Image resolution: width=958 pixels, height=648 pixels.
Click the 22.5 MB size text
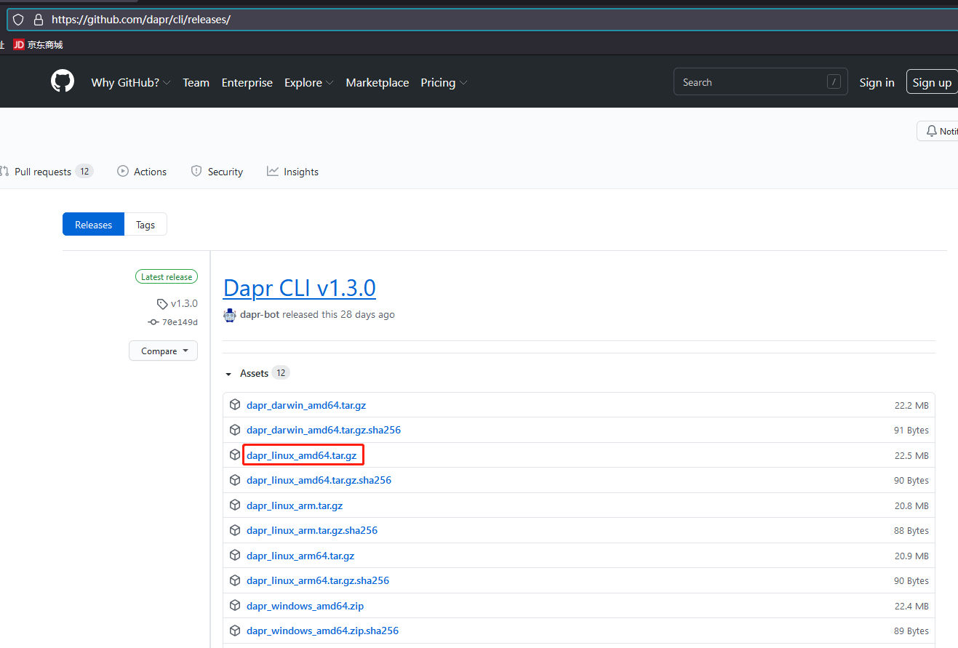(911, 455)
